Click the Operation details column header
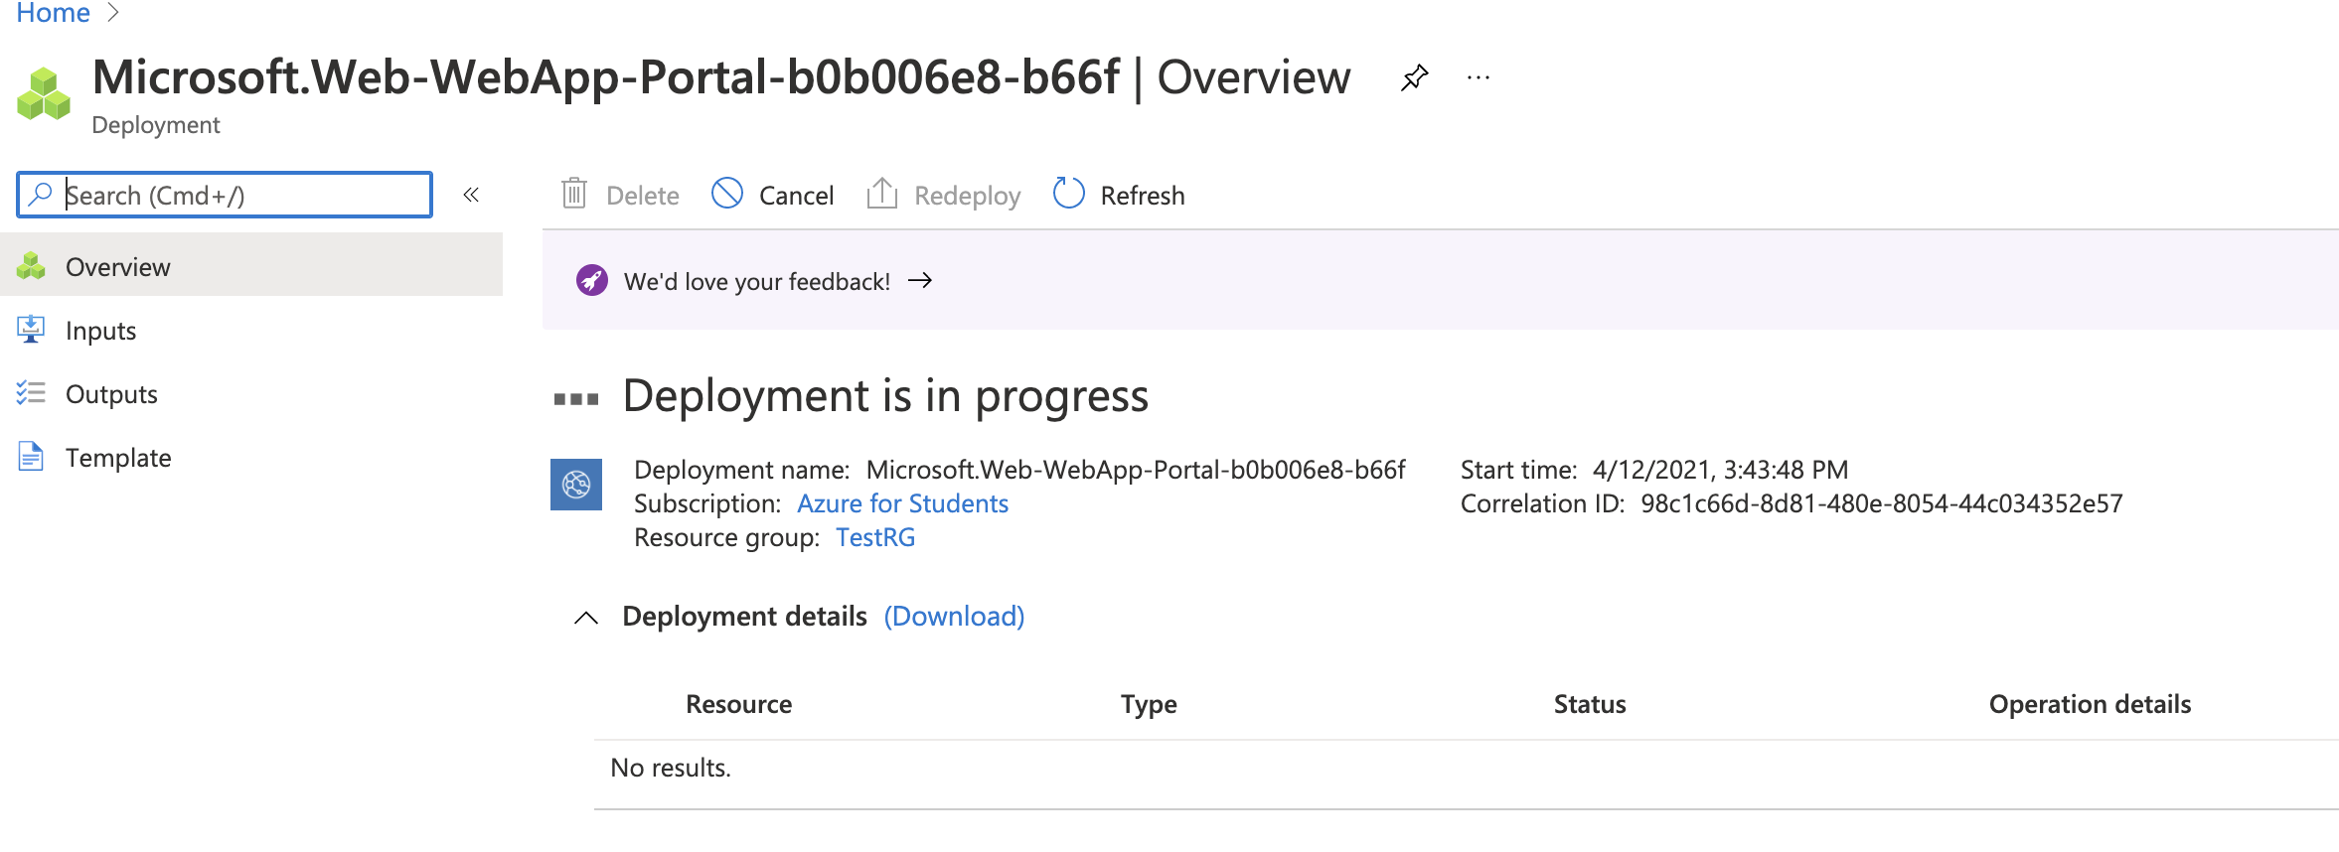The height and width of the screenshot is (852, 2339). point(2090,704)
